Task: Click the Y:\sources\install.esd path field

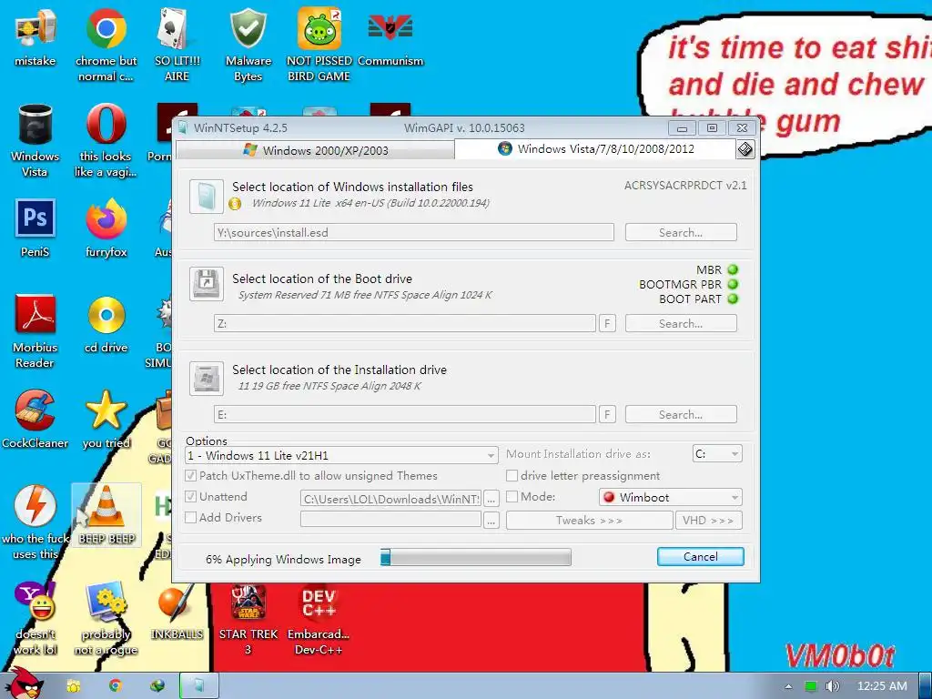Action: (414, 232)
